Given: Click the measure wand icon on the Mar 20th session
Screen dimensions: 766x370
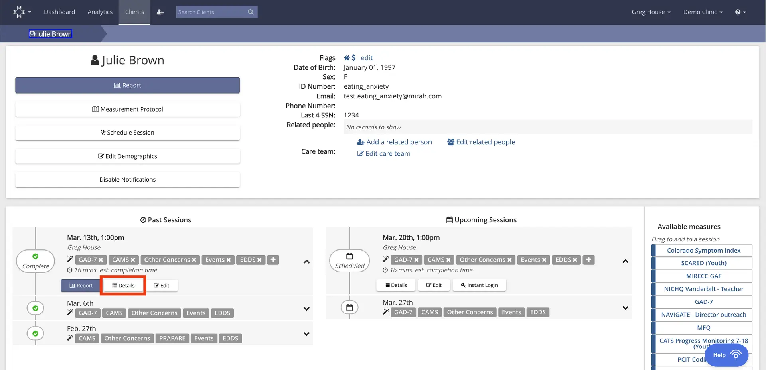Looking at the screenshot, I should click(x=385, y=259).
